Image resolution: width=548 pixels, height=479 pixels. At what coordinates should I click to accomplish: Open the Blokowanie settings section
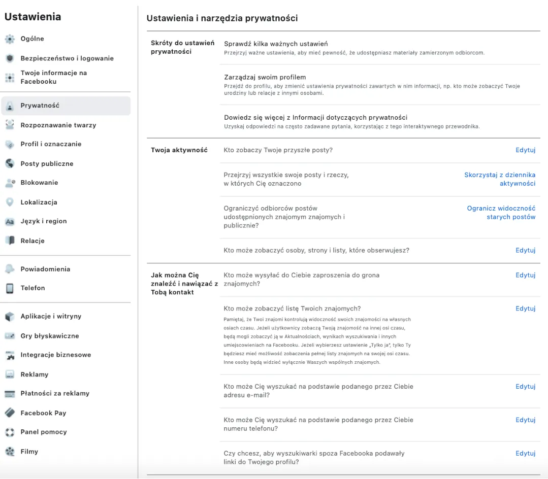click(x=39, y=183)
